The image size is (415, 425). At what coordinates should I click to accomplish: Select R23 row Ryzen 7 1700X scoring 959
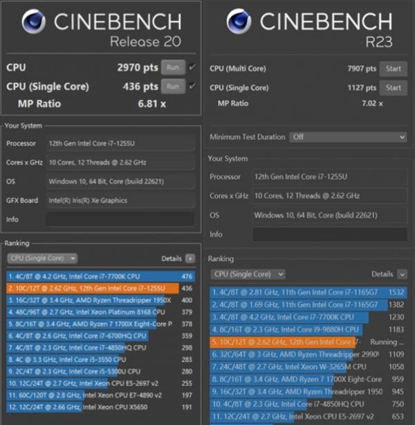click(x=308, y=379)
